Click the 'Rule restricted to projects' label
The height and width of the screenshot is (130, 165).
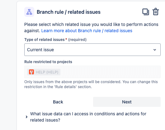(48, 62)
